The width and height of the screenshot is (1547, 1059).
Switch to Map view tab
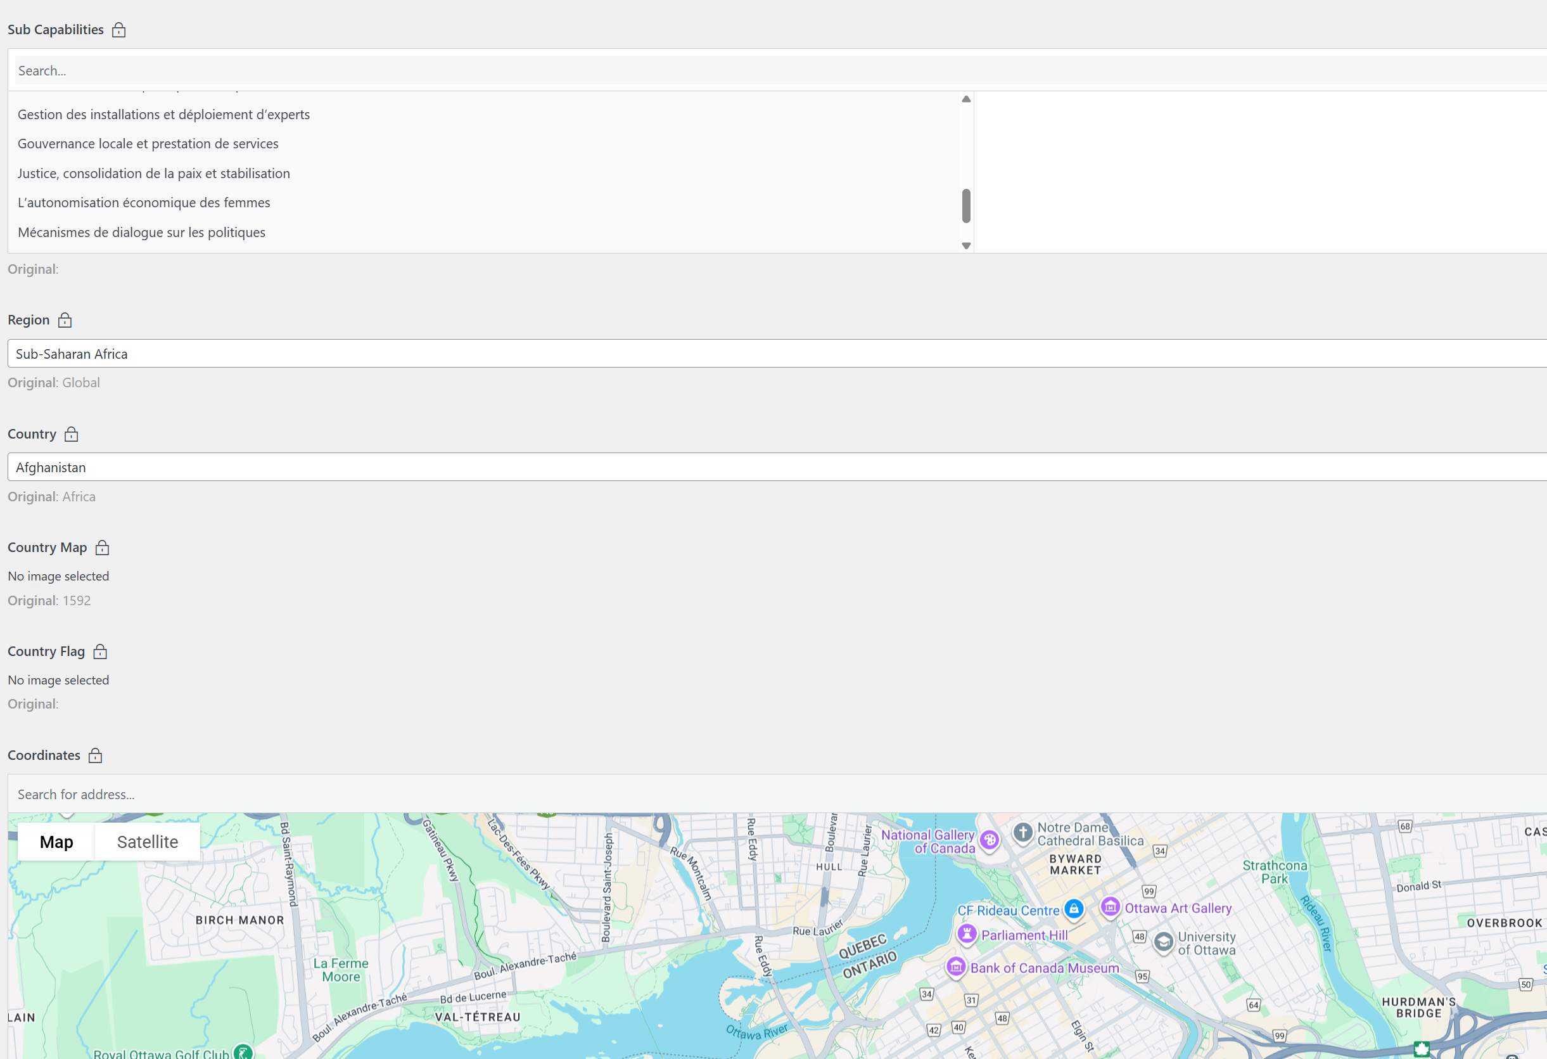click(x=56, y=842)
